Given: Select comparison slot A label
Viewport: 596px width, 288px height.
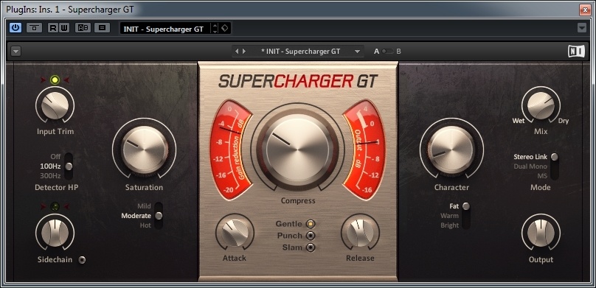Looking at the screenshot, I should (377, 52).
